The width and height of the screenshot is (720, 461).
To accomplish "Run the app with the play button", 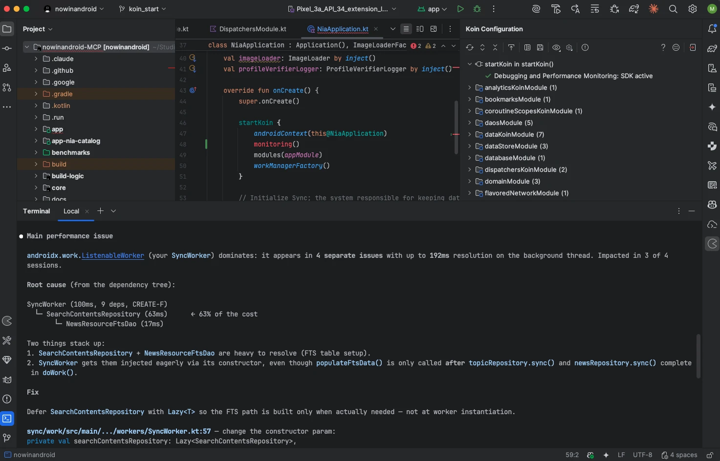I will click(x=460, y=9).
